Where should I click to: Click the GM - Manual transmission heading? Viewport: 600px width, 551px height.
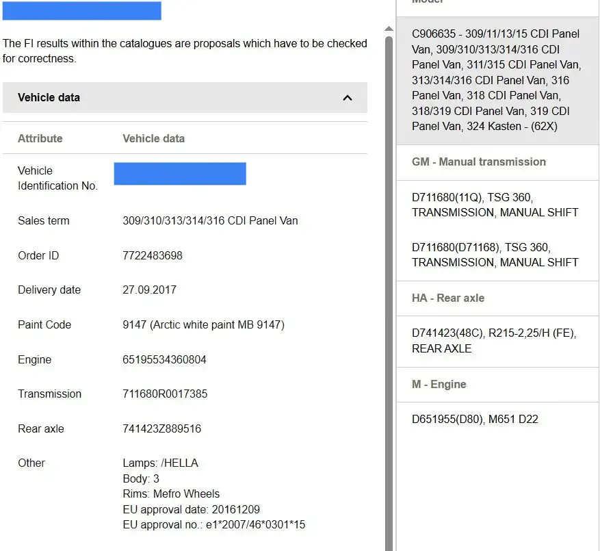[x=479, y=162]
